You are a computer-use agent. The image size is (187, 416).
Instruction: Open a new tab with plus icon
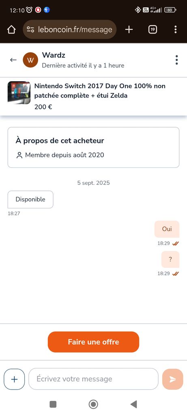coord(129,29)
